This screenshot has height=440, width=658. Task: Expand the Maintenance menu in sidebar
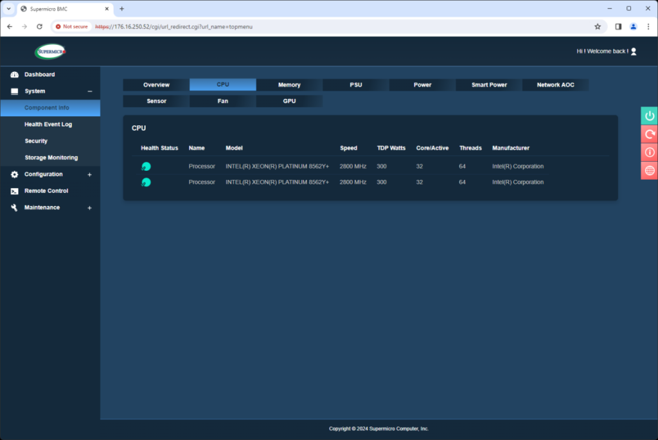click(x=89, y=208)
